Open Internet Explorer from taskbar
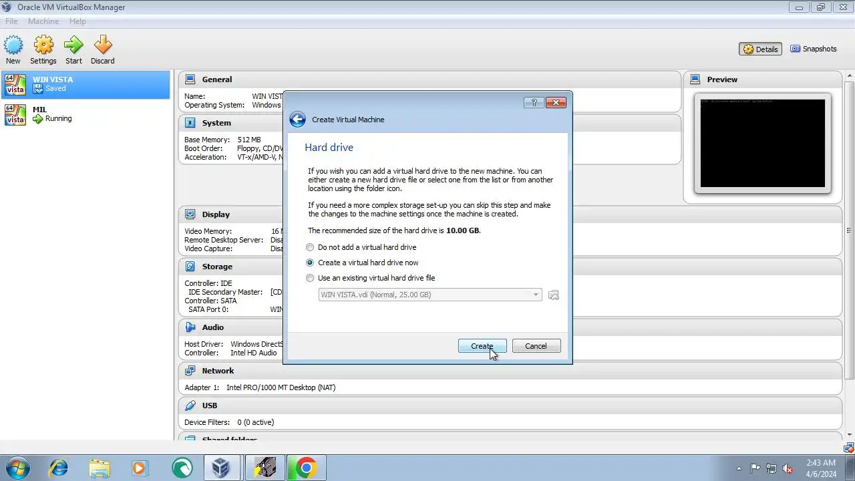Screen dimensions: 855x481 tap(58, 468)
